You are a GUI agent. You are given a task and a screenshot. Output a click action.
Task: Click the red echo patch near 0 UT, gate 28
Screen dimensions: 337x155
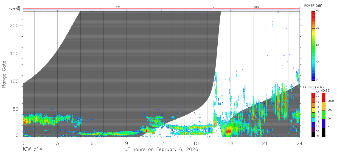coord(25,122)
